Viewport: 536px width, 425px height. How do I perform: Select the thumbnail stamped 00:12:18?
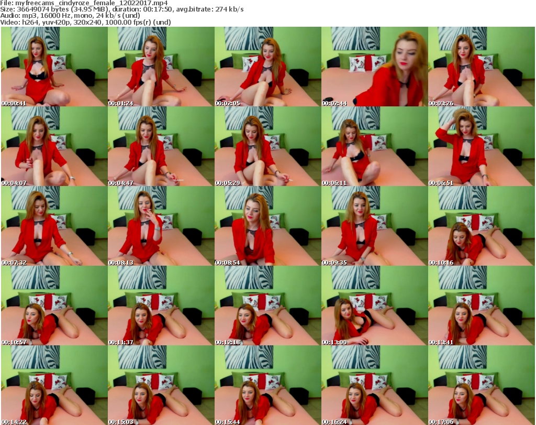[267, 306]
